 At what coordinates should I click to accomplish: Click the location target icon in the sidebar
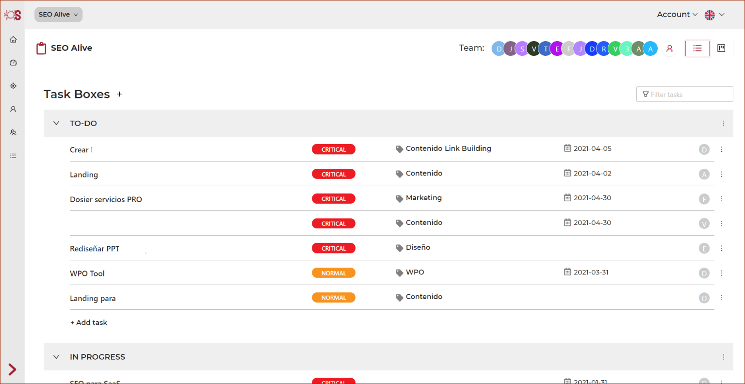tap(13, 86)
